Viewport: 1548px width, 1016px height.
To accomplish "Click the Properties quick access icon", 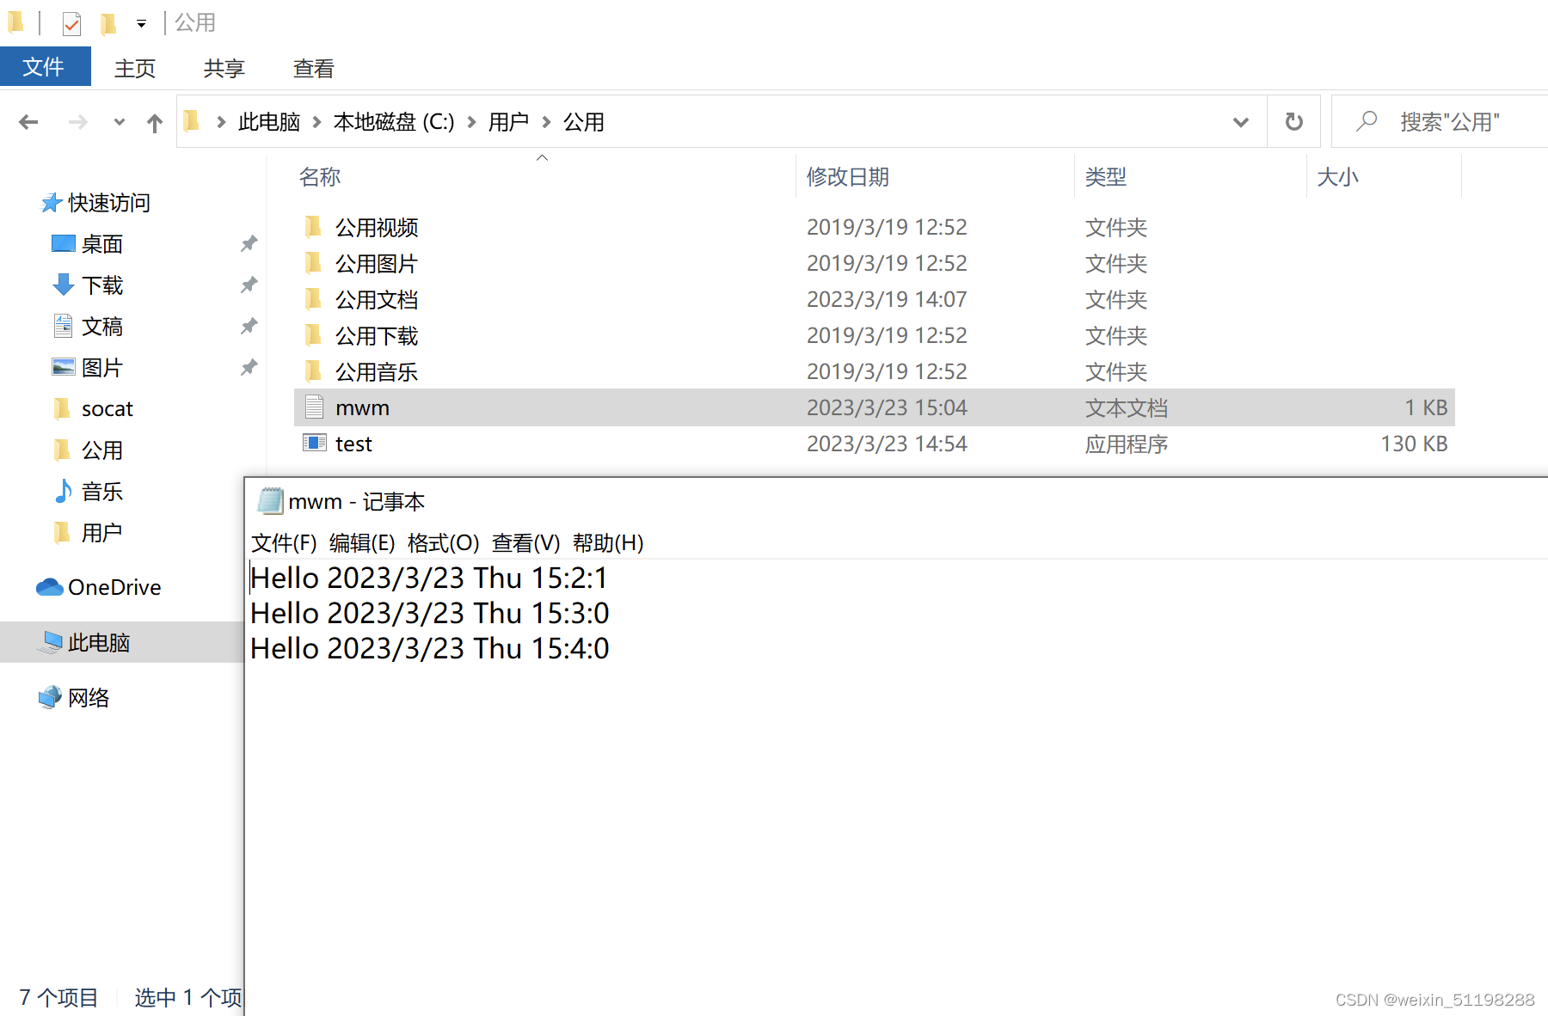I will click(x=72, y=23).
